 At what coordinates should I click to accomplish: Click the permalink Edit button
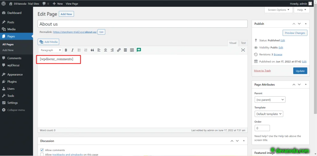pos(101,32)
